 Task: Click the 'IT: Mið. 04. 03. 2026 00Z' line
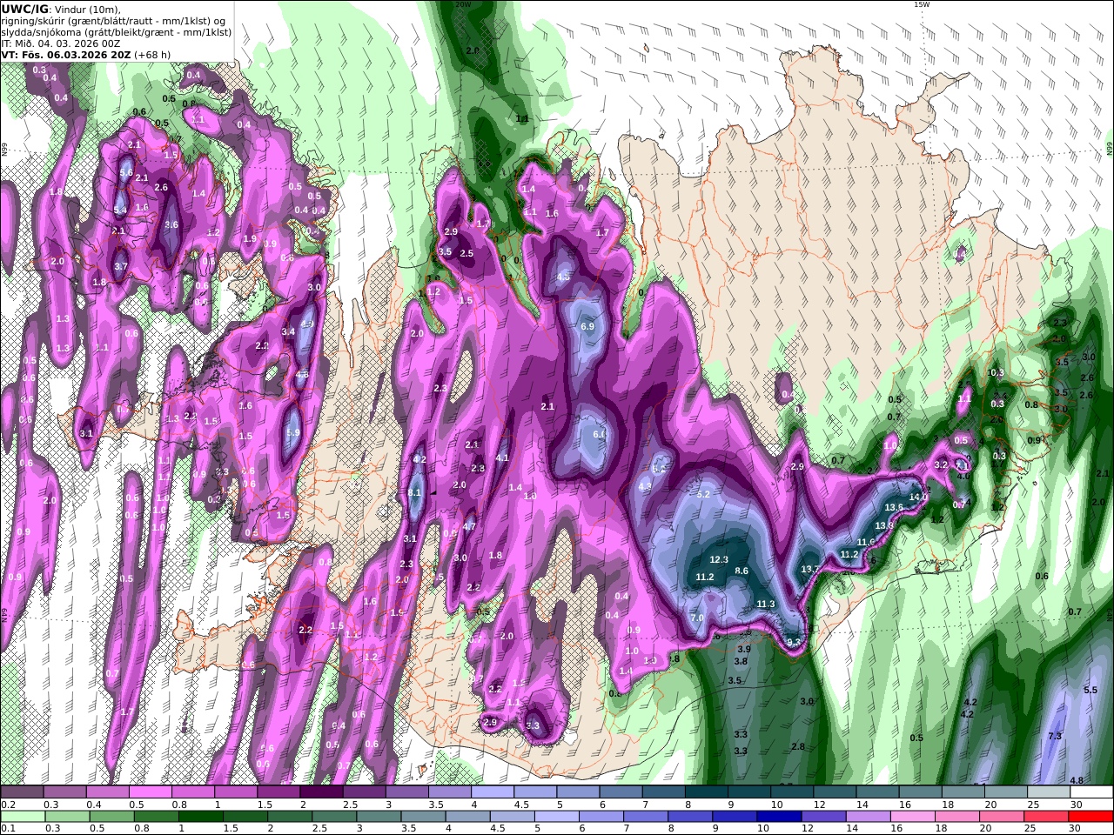61,43
